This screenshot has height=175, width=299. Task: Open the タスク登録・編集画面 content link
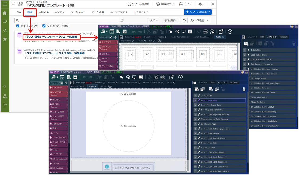[x=55, y=53]
